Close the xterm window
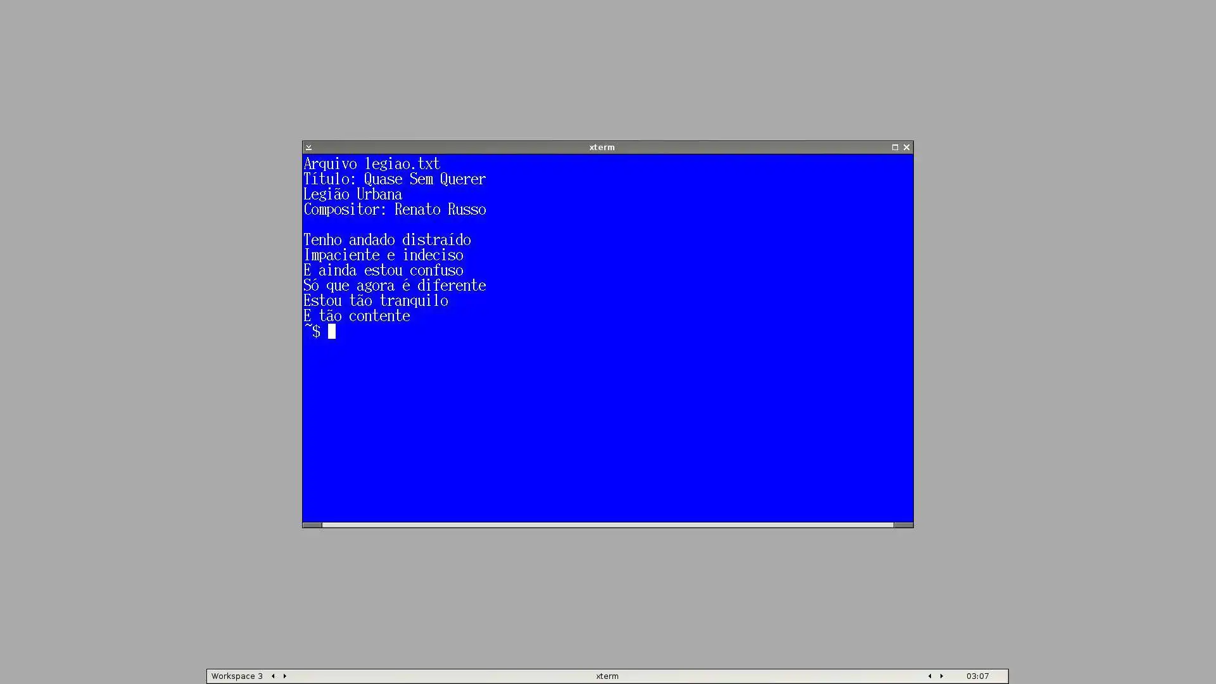The image size is (1216, 684). [906, 147]
